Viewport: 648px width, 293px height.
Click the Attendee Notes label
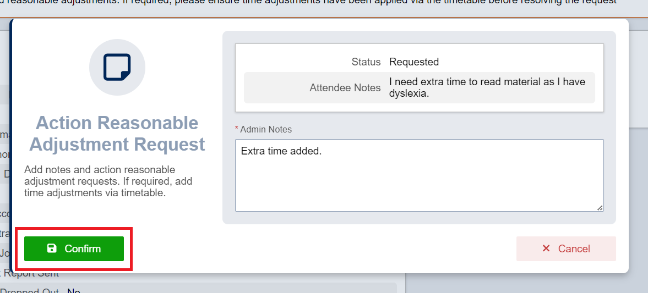point(345,87)
